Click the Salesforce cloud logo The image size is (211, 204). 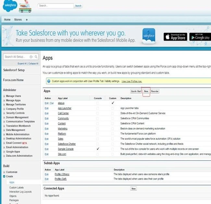pos(10,6)
